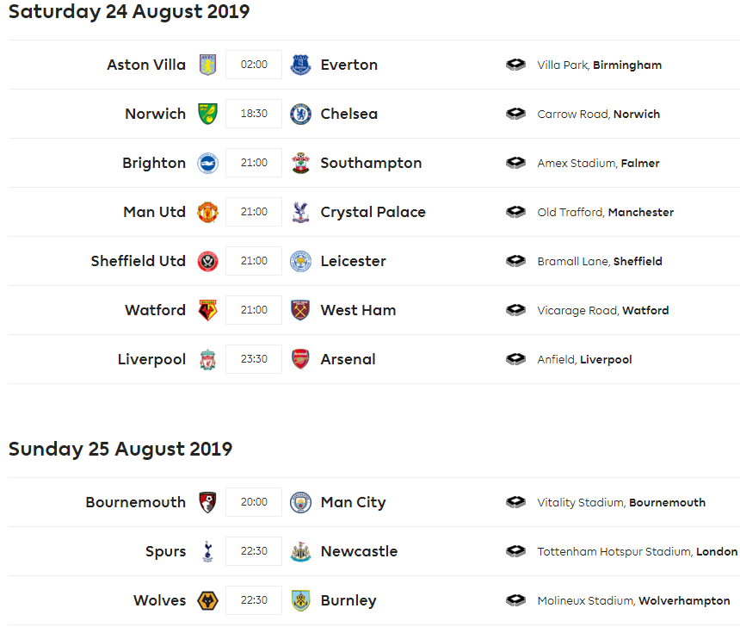Click the Watford club badge

[x=207, y=310]
